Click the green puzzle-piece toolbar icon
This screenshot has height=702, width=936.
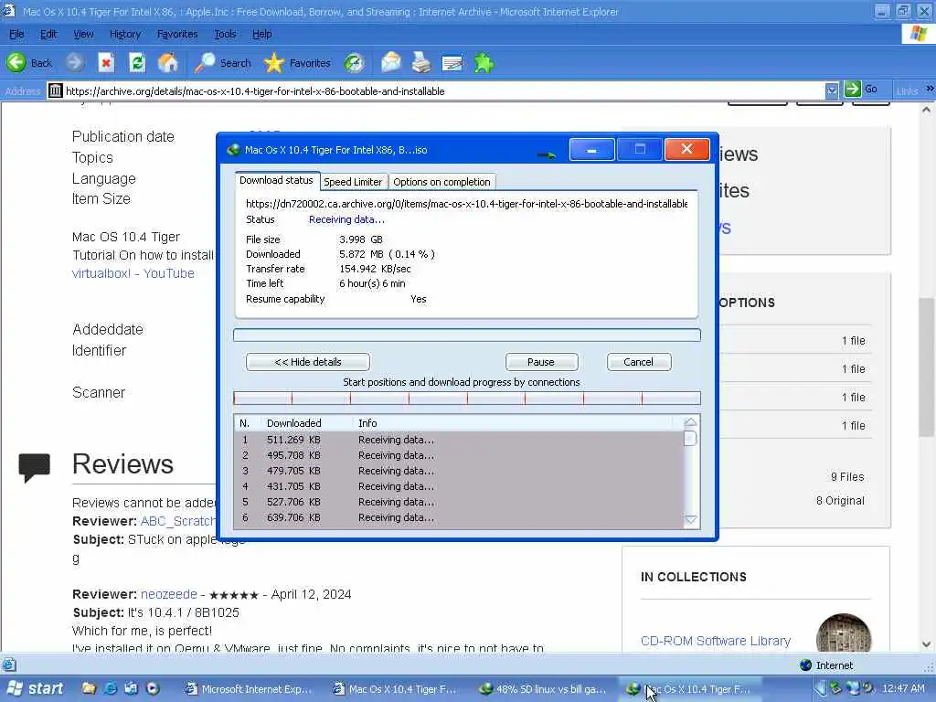(484, 62)
